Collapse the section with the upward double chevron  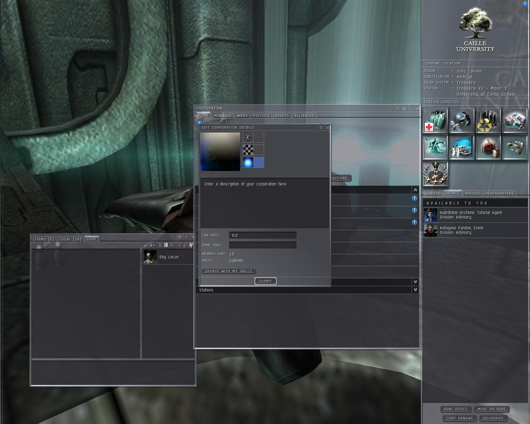click(415, 190)
